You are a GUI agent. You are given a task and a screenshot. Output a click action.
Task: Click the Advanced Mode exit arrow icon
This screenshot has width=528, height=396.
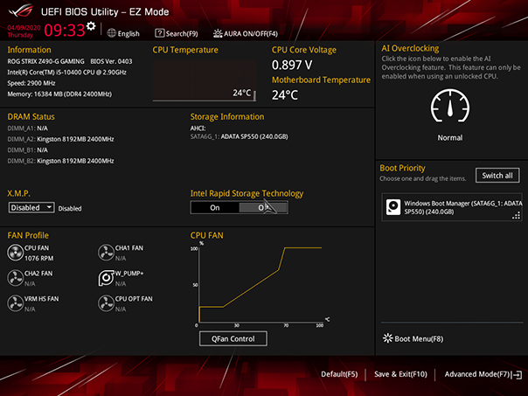click(517, 374)
